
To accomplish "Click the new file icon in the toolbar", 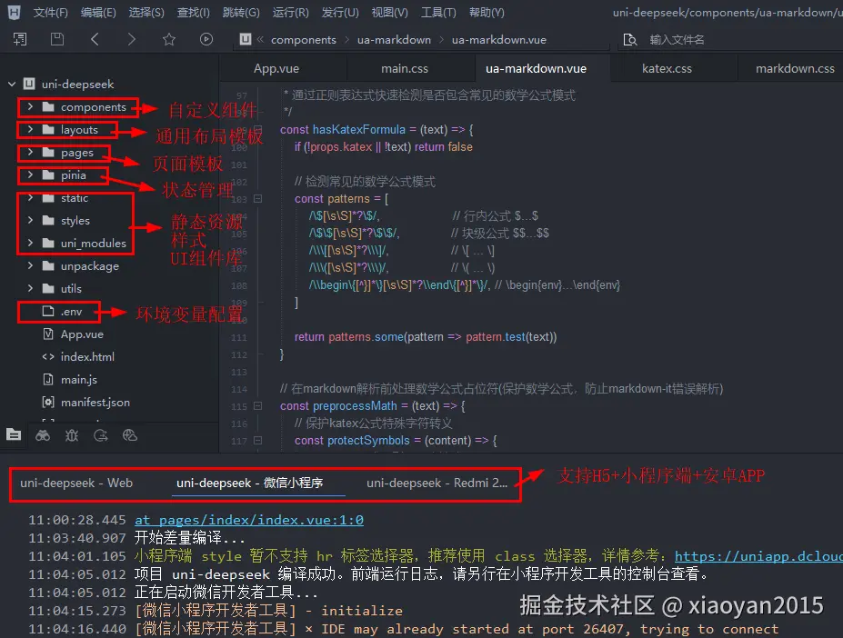I will pos(20,40).
